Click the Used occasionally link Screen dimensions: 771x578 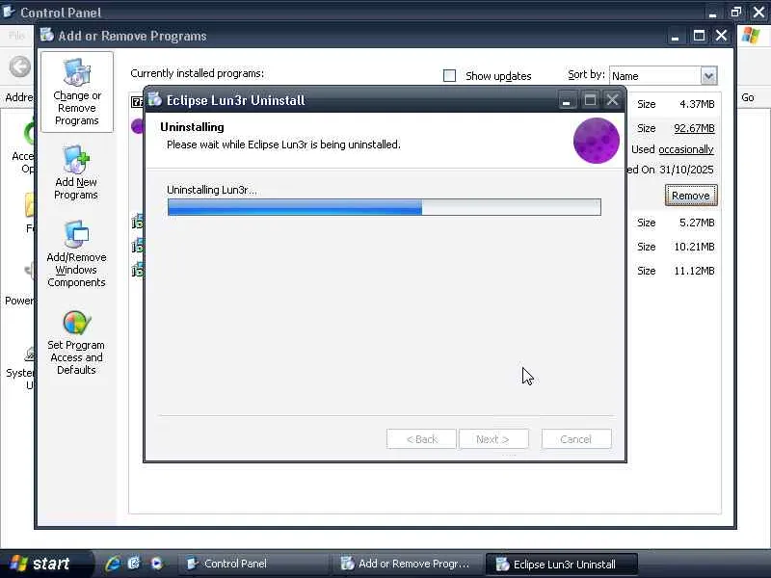coord(686,149)
